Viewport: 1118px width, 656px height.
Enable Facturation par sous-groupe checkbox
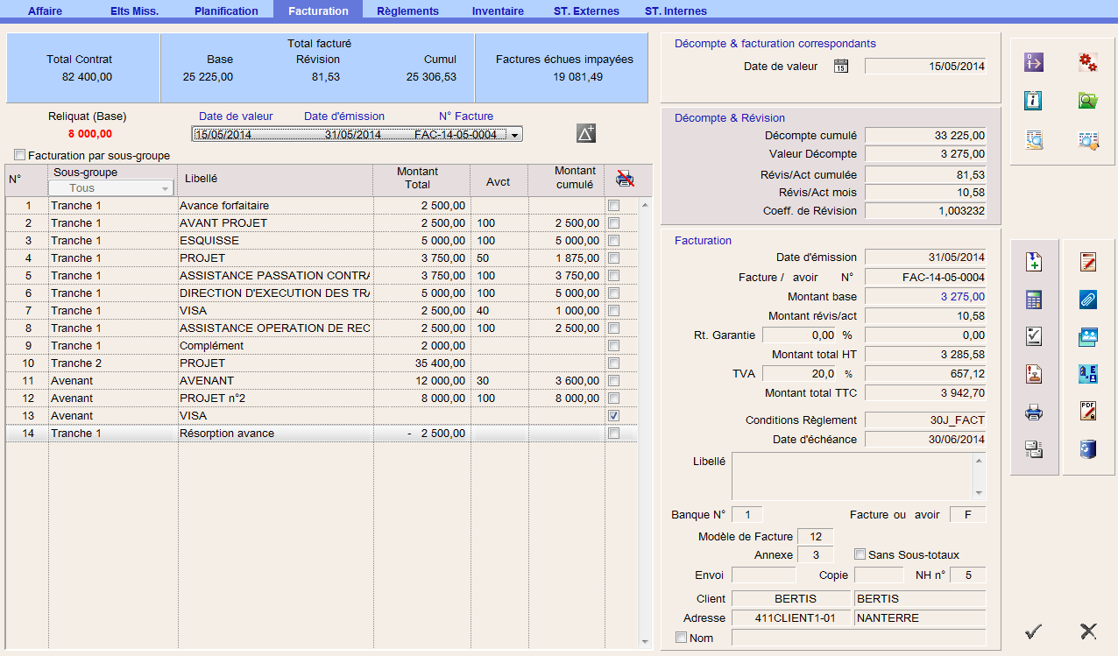pos(20,155)
